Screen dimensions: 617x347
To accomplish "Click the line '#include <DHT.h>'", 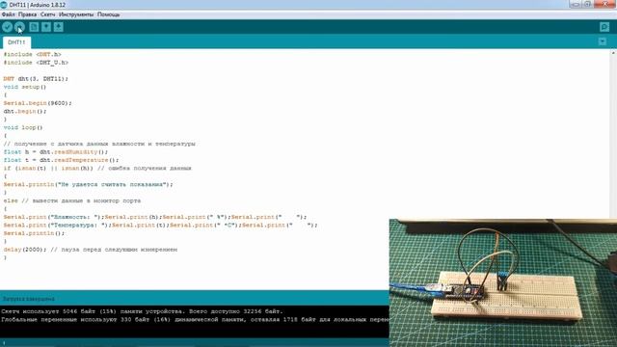I will click(x=32, y=54).
